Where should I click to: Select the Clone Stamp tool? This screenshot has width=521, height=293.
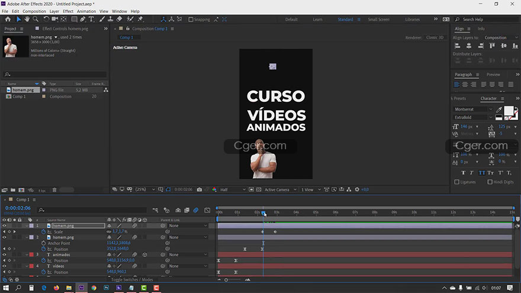(x=110, y=20)
